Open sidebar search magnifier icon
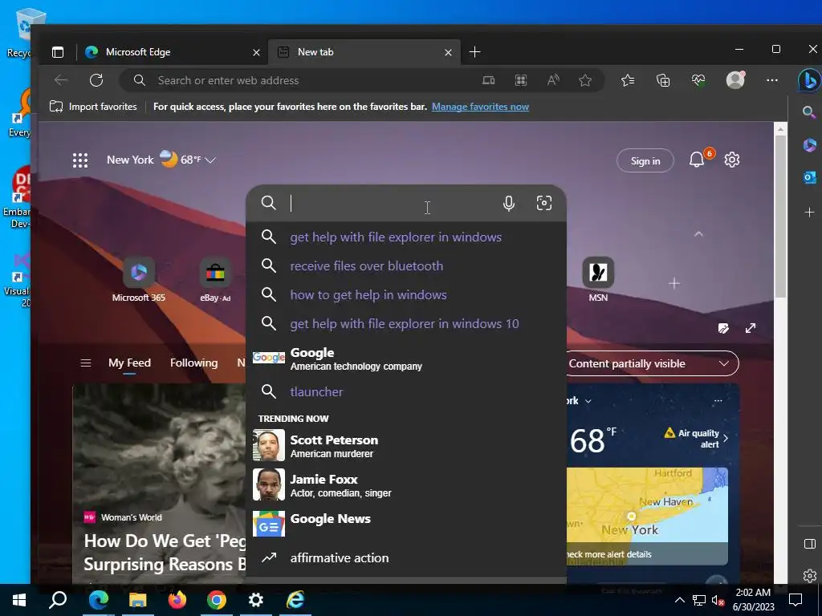822x616 pixels. 809,111
